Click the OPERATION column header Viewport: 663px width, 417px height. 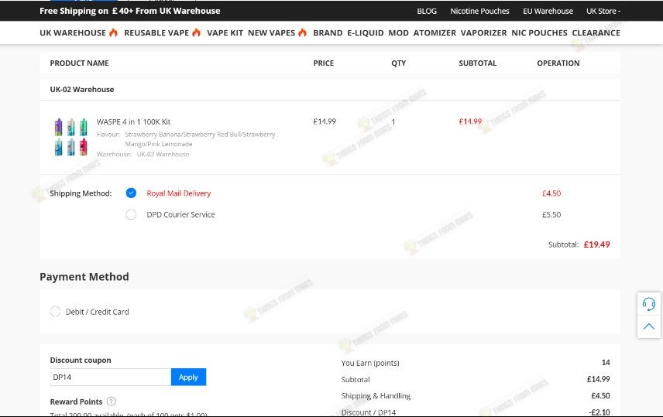click(x=558, y=63)
